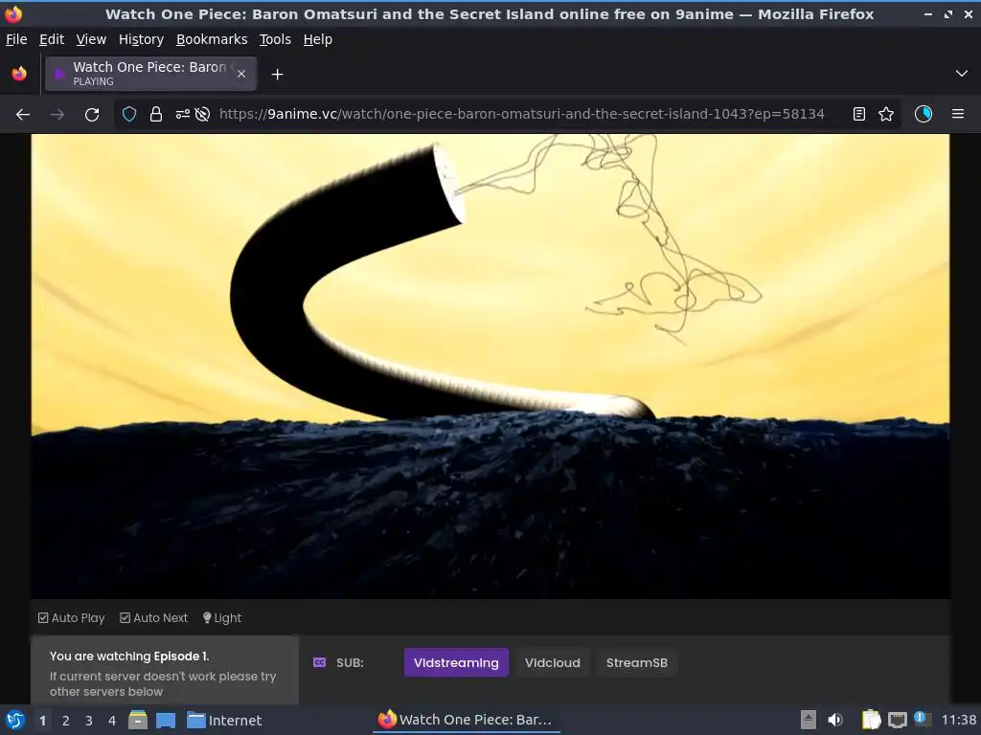Image resolution: width=981 pixels, height=735 pixels.
Task: Switch to the Vidcloud server
Action: pos(553,662)
